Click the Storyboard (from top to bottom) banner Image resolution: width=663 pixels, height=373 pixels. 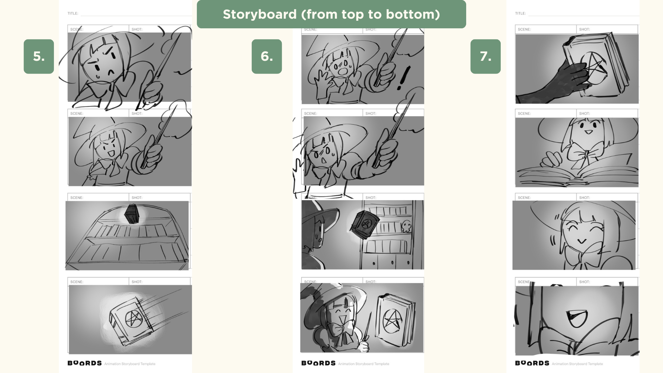point(331,14)
